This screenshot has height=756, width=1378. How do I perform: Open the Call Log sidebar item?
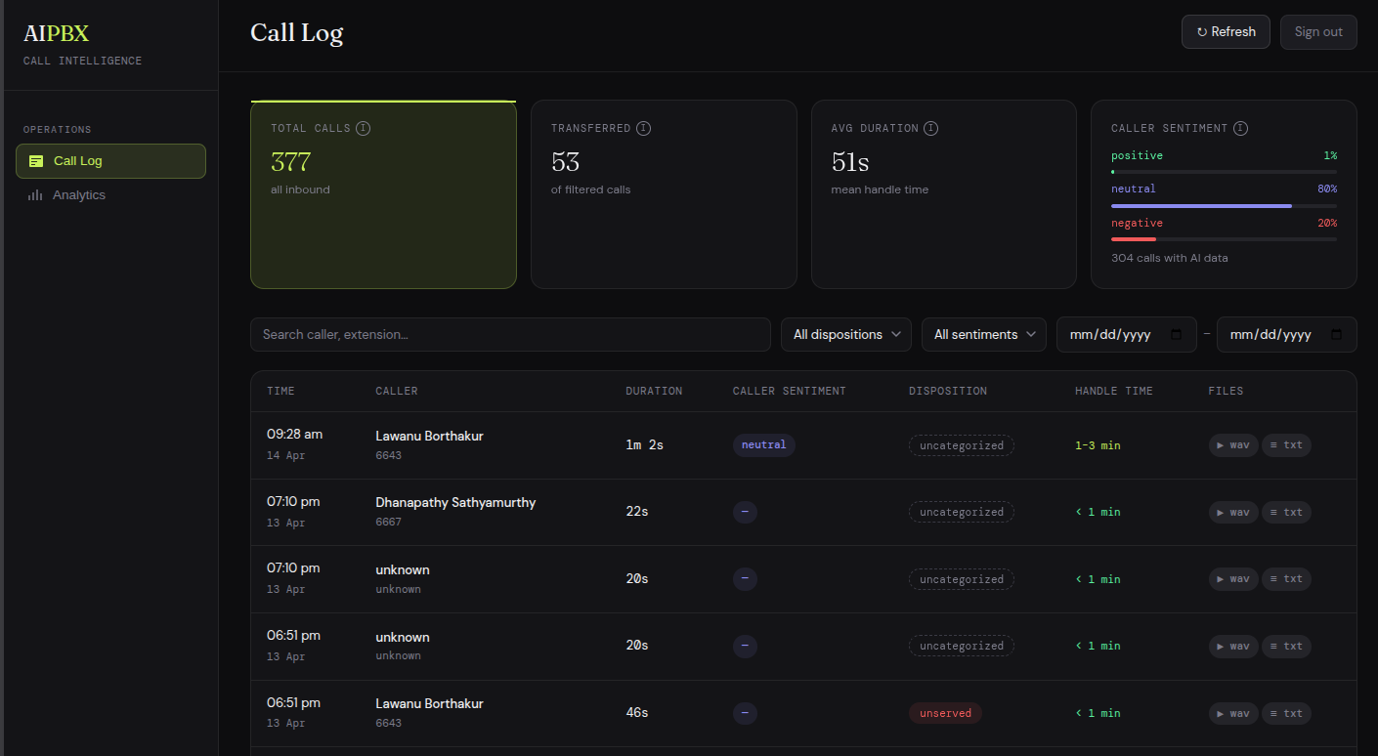point(110,161)
